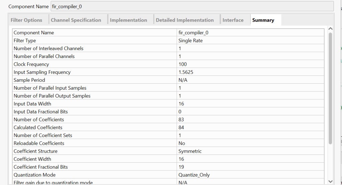Go to the Implementation tab
The image size is (342, 185).
coord(128,20)
